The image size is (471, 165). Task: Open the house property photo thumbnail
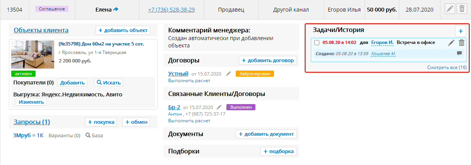click(x=33, y=54)
